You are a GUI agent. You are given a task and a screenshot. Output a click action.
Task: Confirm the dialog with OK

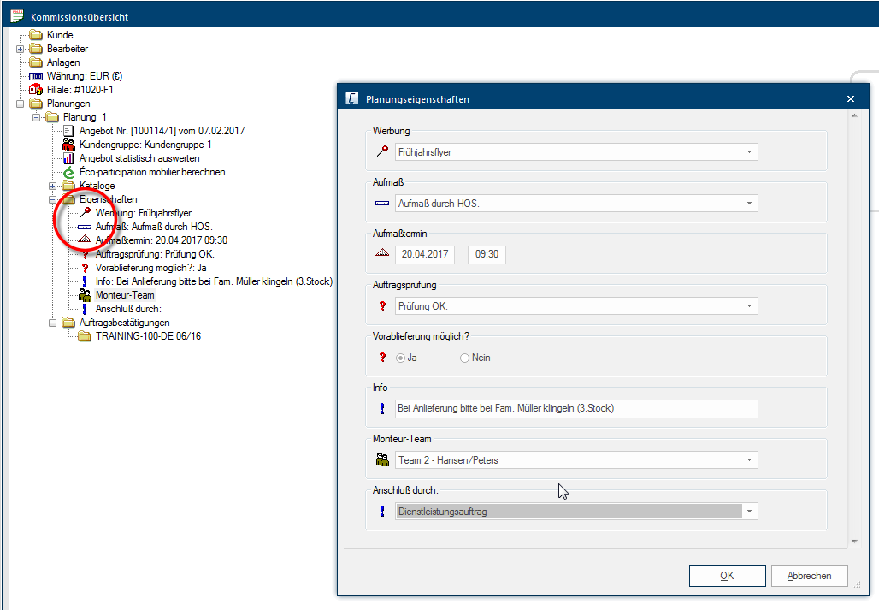[x=727, y=576]
